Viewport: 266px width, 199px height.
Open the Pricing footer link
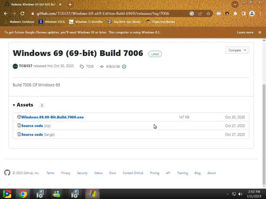[x=155, y=173]
